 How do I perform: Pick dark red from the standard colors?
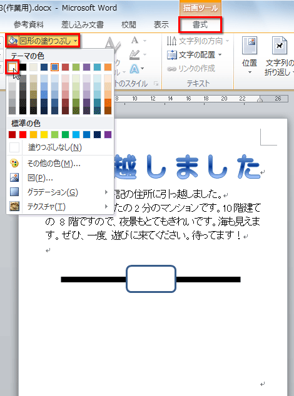(x=12, y=135)
